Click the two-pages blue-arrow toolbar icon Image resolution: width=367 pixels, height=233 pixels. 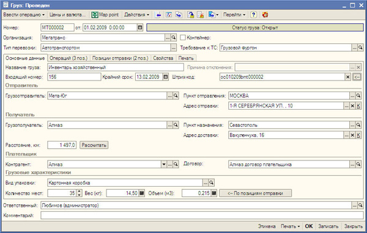point(179,15)
